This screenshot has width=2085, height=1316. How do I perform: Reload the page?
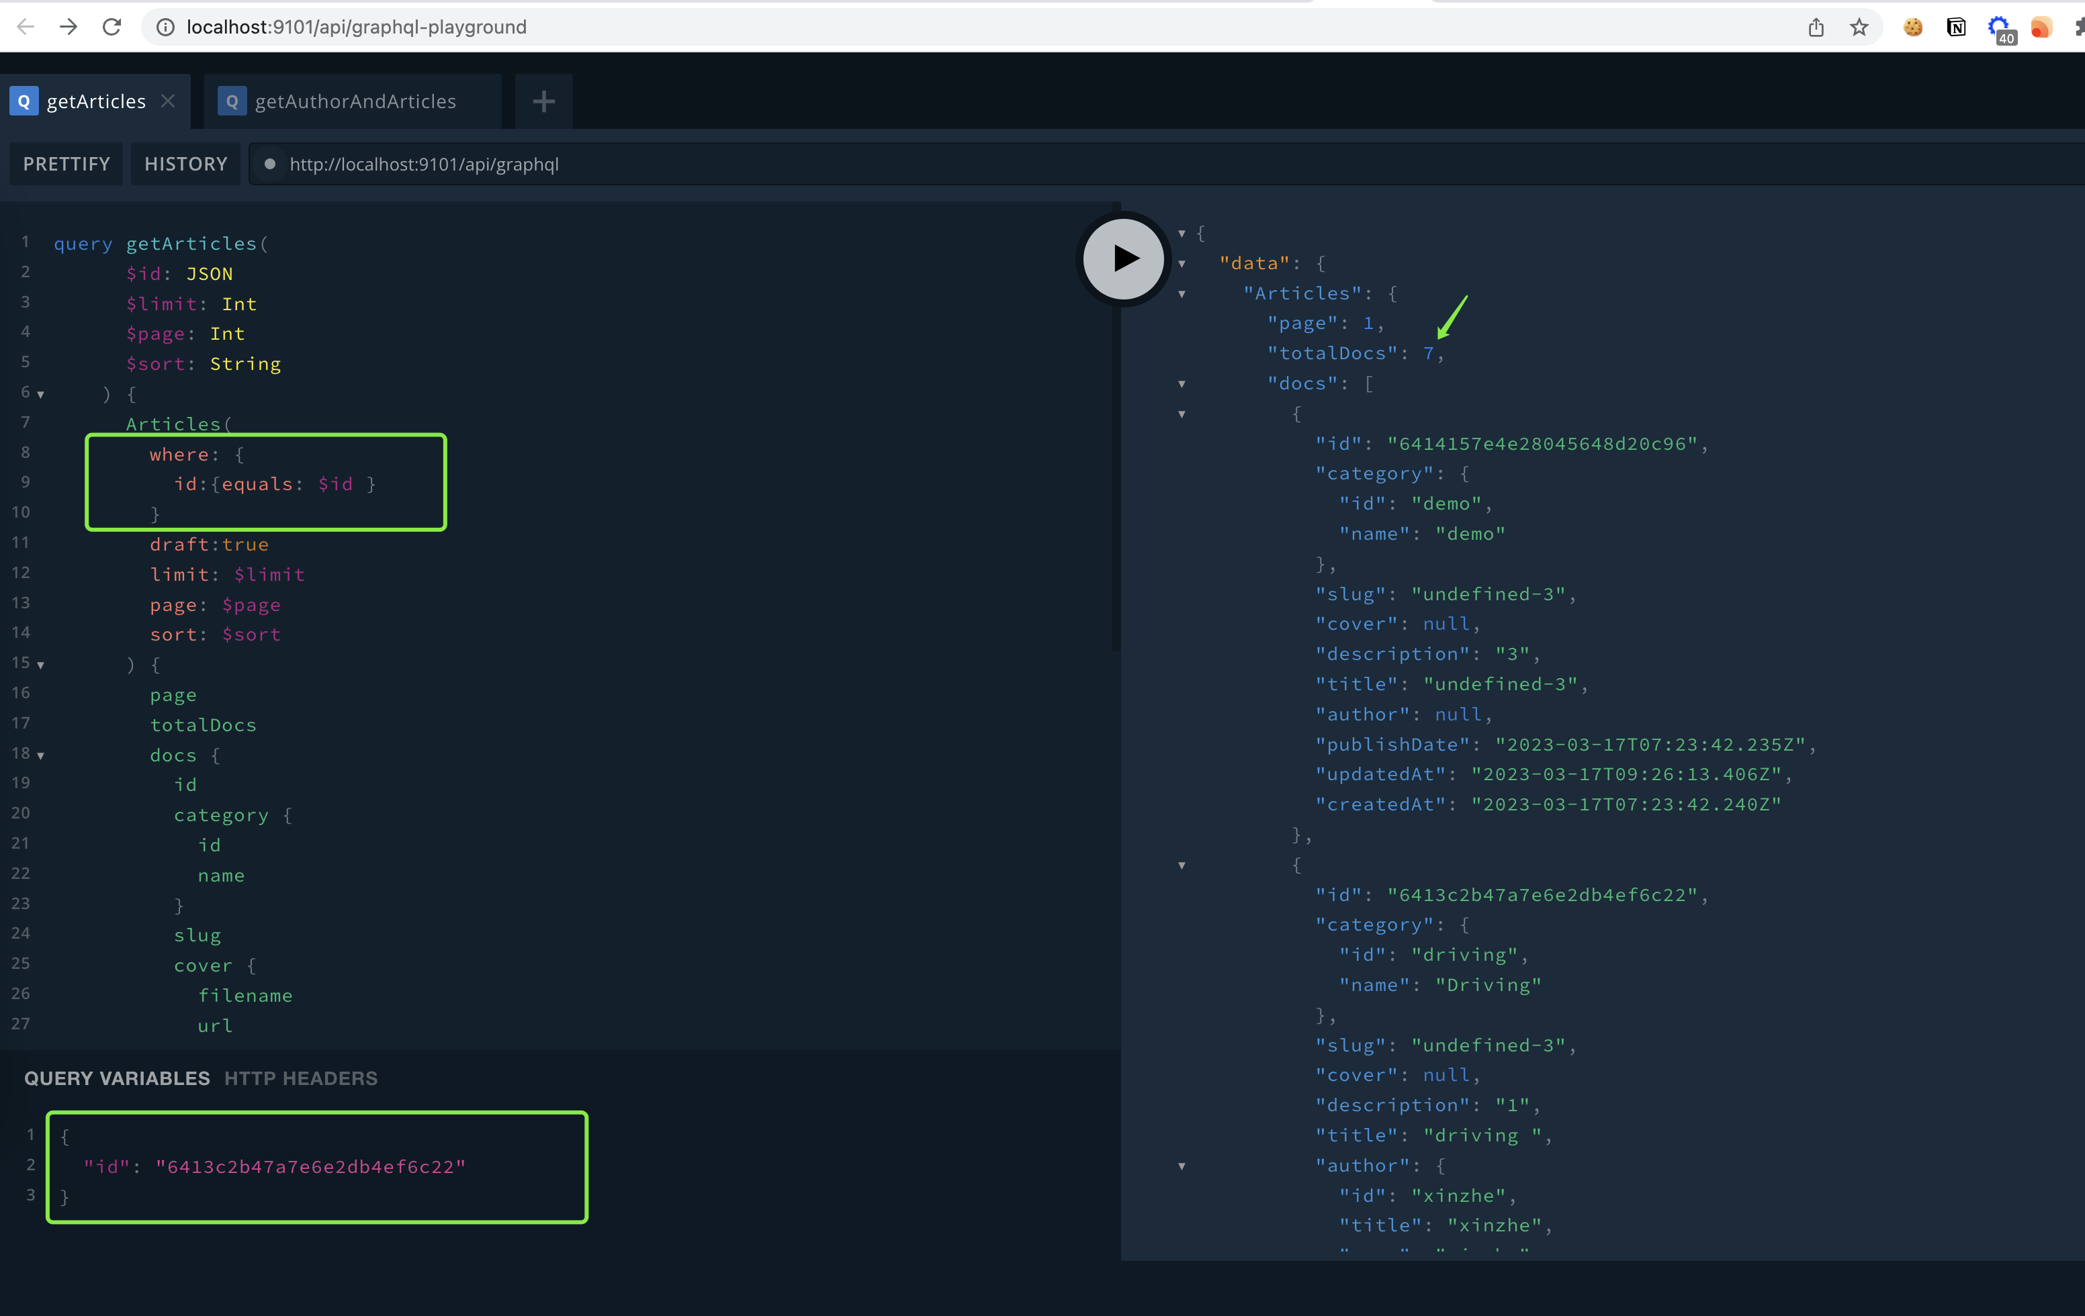point(112,27)
